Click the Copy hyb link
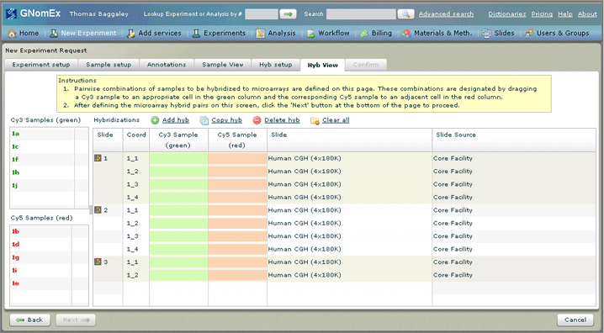Image resolution: width=604 pixels, height=333 pixels. click(x=226, y=120)
